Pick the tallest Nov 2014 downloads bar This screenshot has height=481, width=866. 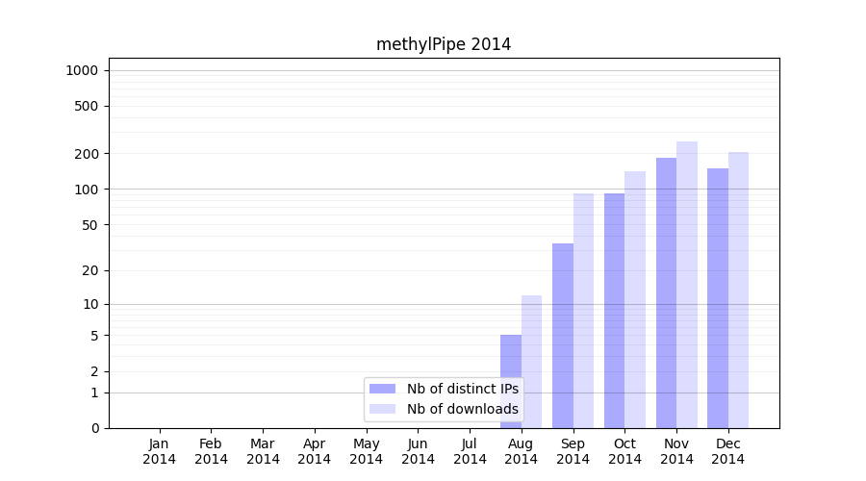687,285
